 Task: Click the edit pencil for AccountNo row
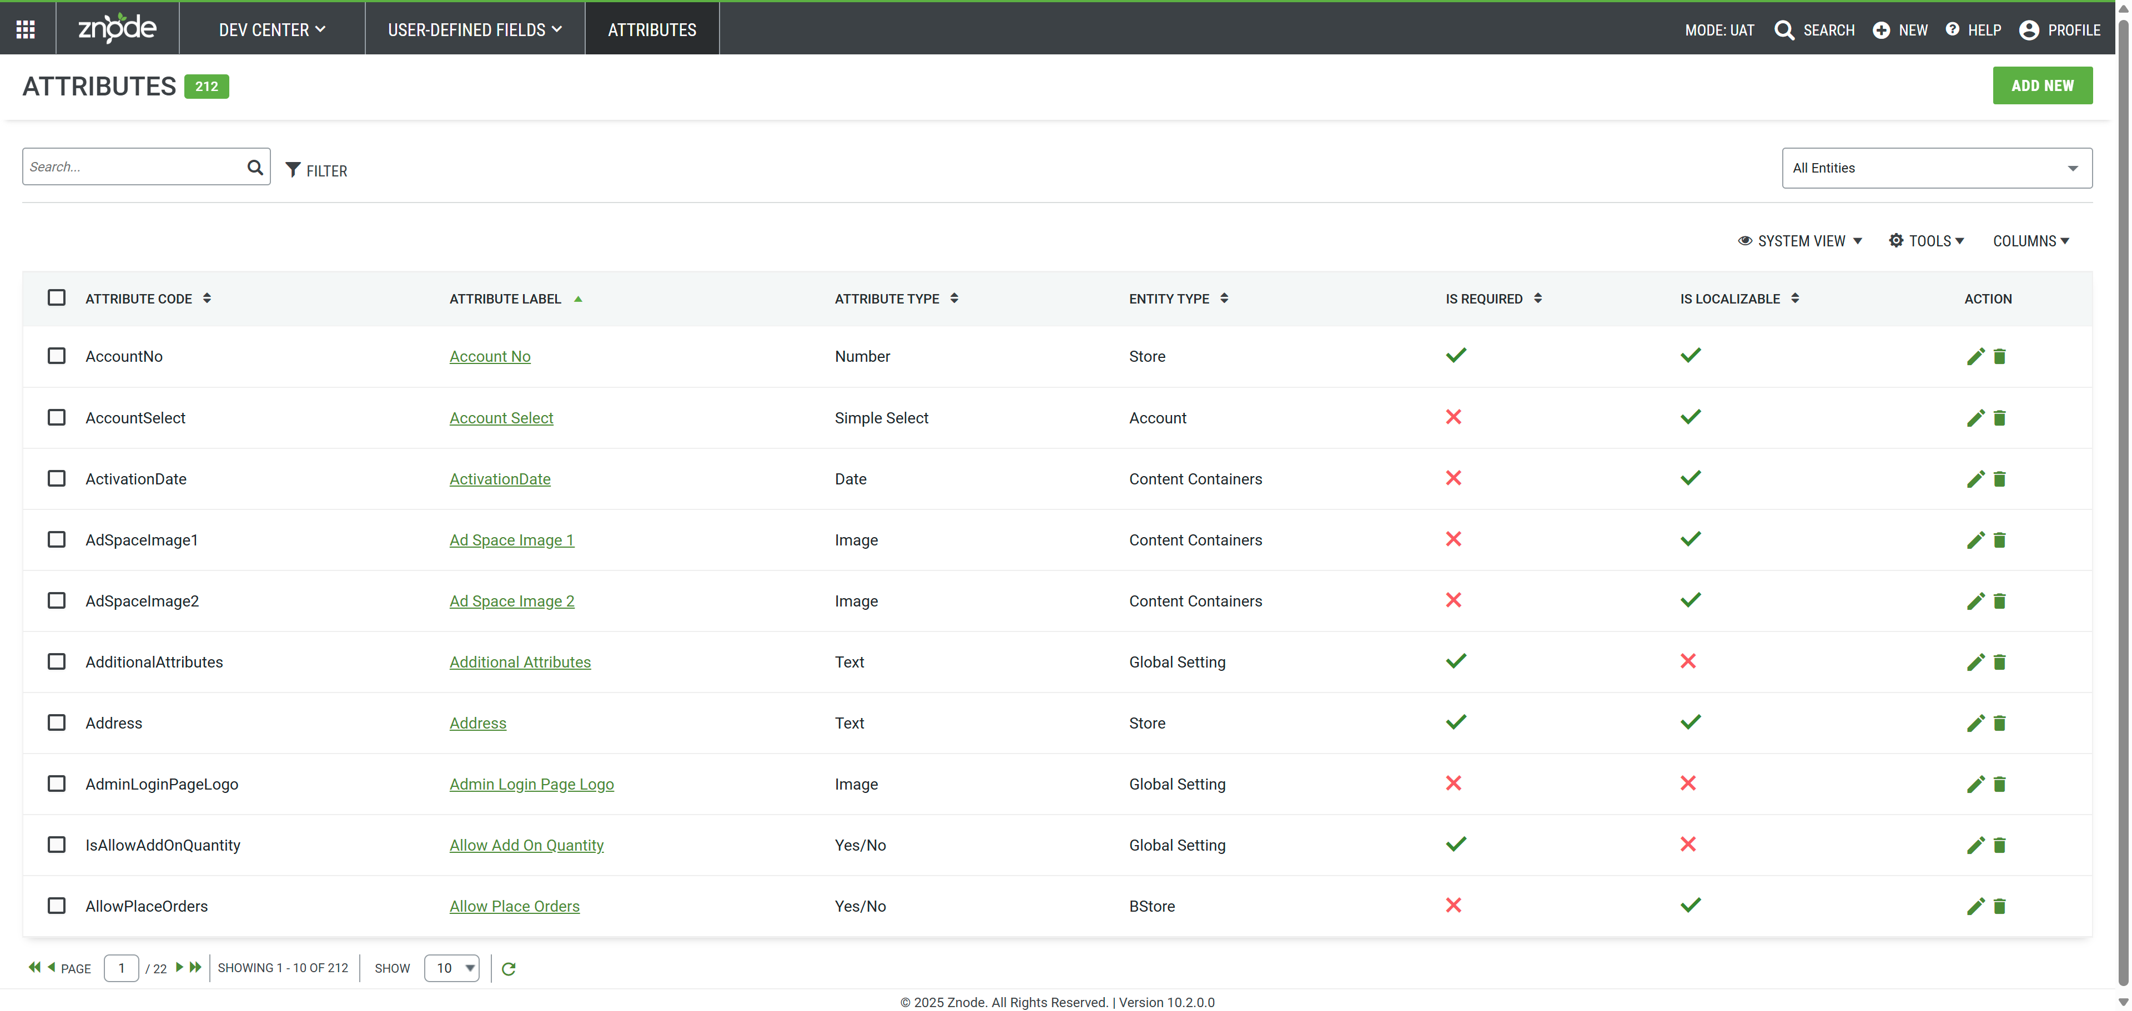pyautogui.click(x=1975, y=357)
